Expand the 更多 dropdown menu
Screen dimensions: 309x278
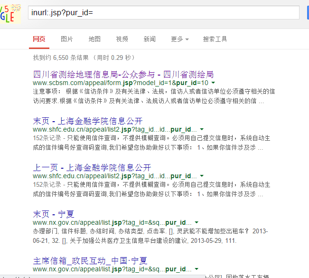(180, 39)
